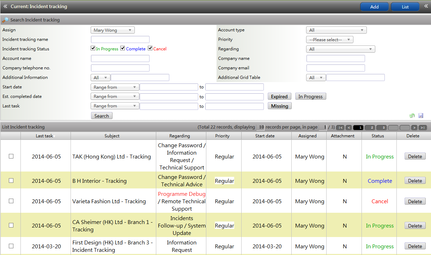Click blue 'Complete' status in B H Interior row
431x255 pixels.
tap(380, 181)
